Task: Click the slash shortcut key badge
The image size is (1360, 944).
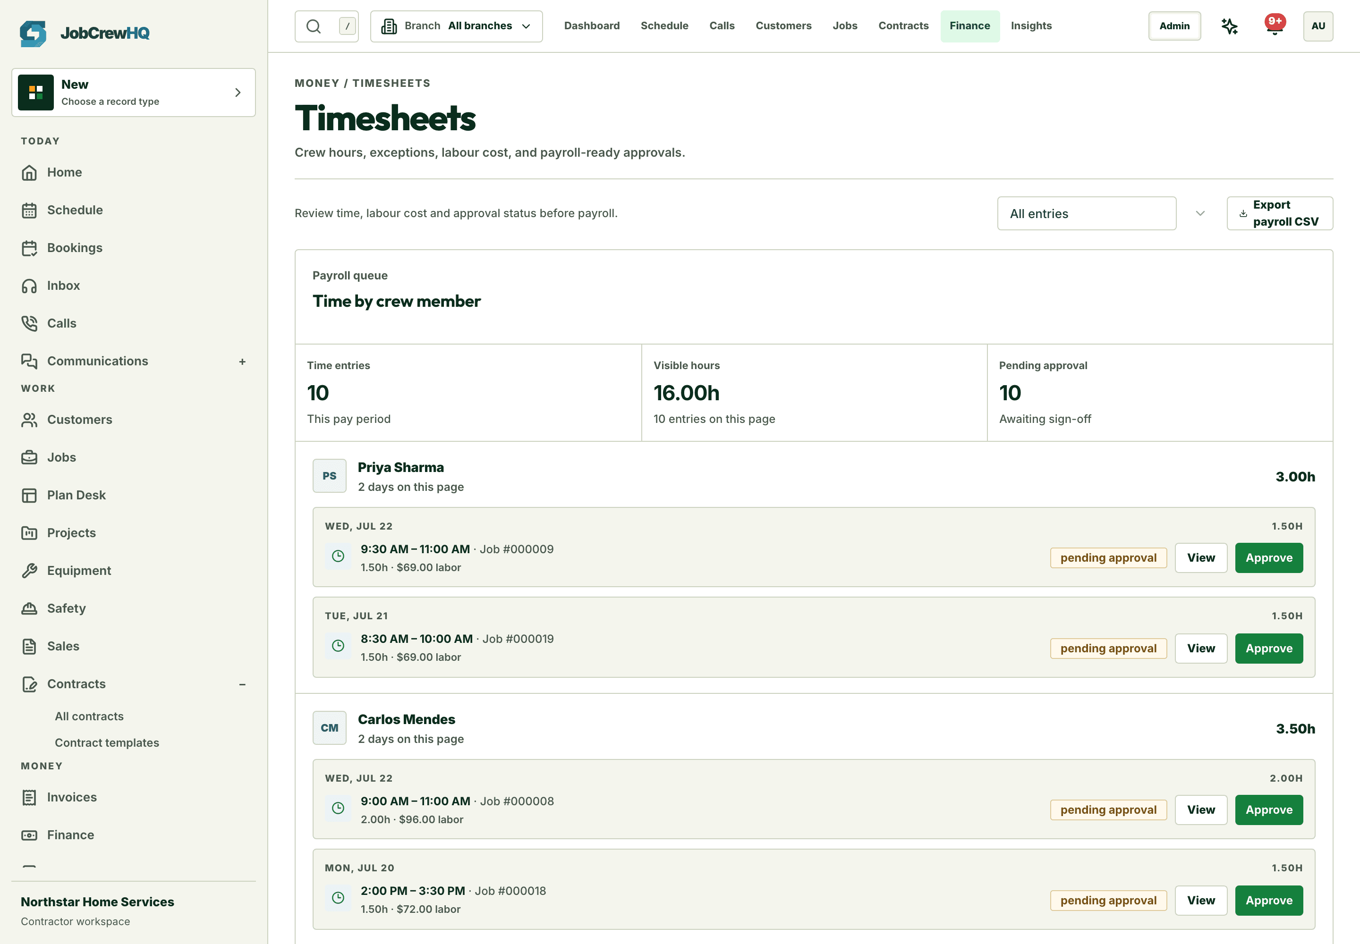Action: [x=348, y=26]
